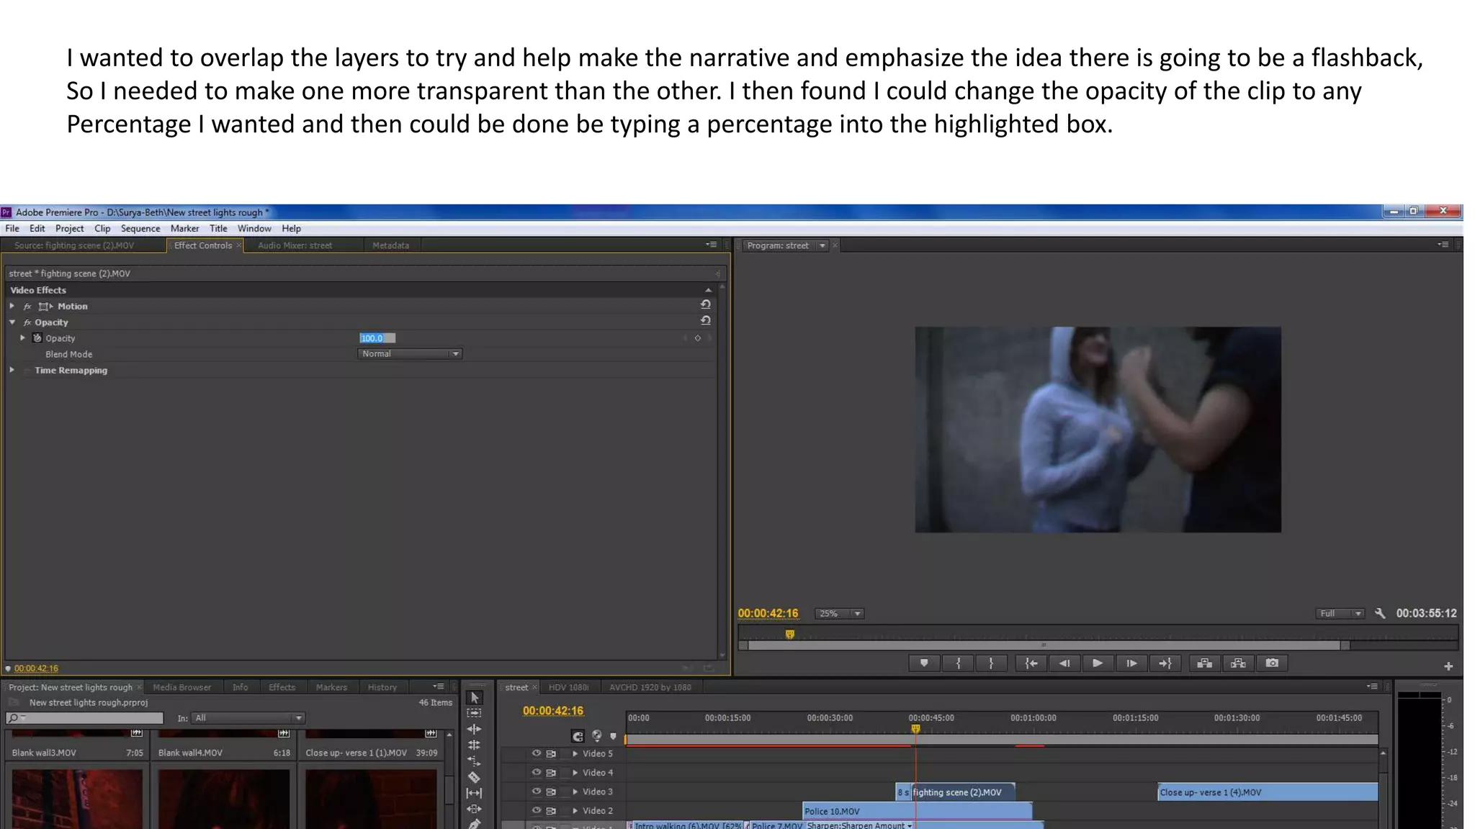Screen dimensions: 1475x829
Task: Pick the Slide tool
Action: point(474,809)
